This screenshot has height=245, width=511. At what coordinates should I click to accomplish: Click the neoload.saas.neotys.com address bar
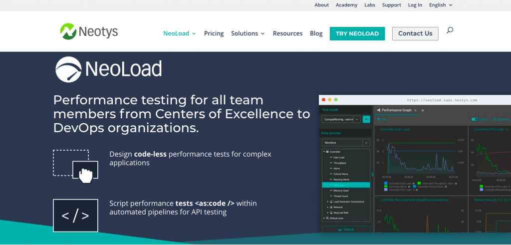point(442,100)
